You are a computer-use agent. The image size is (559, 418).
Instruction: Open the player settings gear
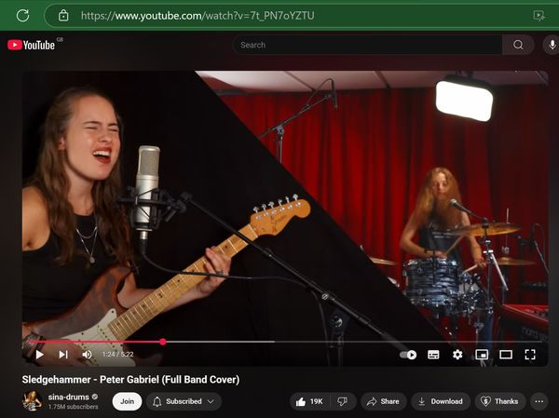(x=457, y=355)
